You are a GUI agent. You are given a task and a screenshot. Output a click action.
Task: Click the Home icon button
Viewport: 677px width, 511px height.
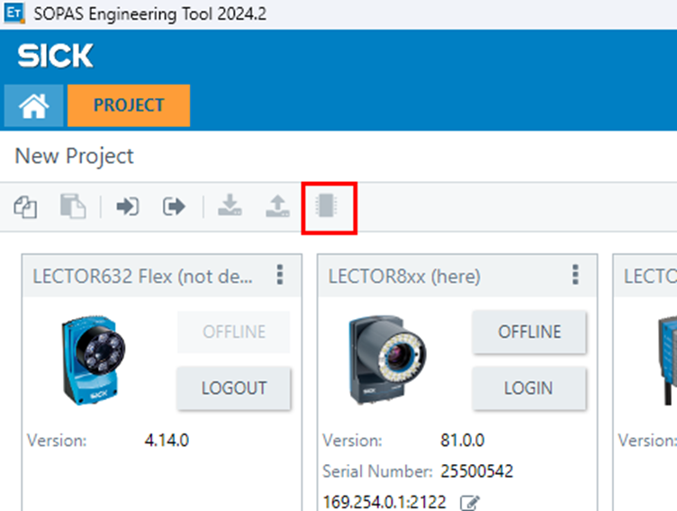click(33, 105)
